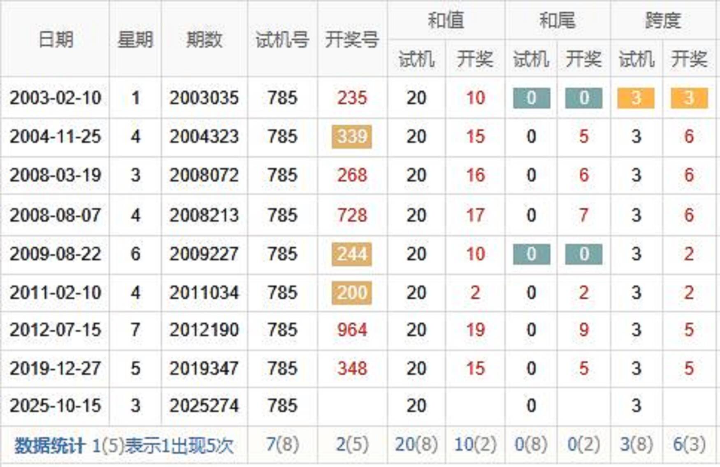The width and height of the screenshot is (720, 467).
Task: Click the 日期 column header
Action: coord(55,39)
